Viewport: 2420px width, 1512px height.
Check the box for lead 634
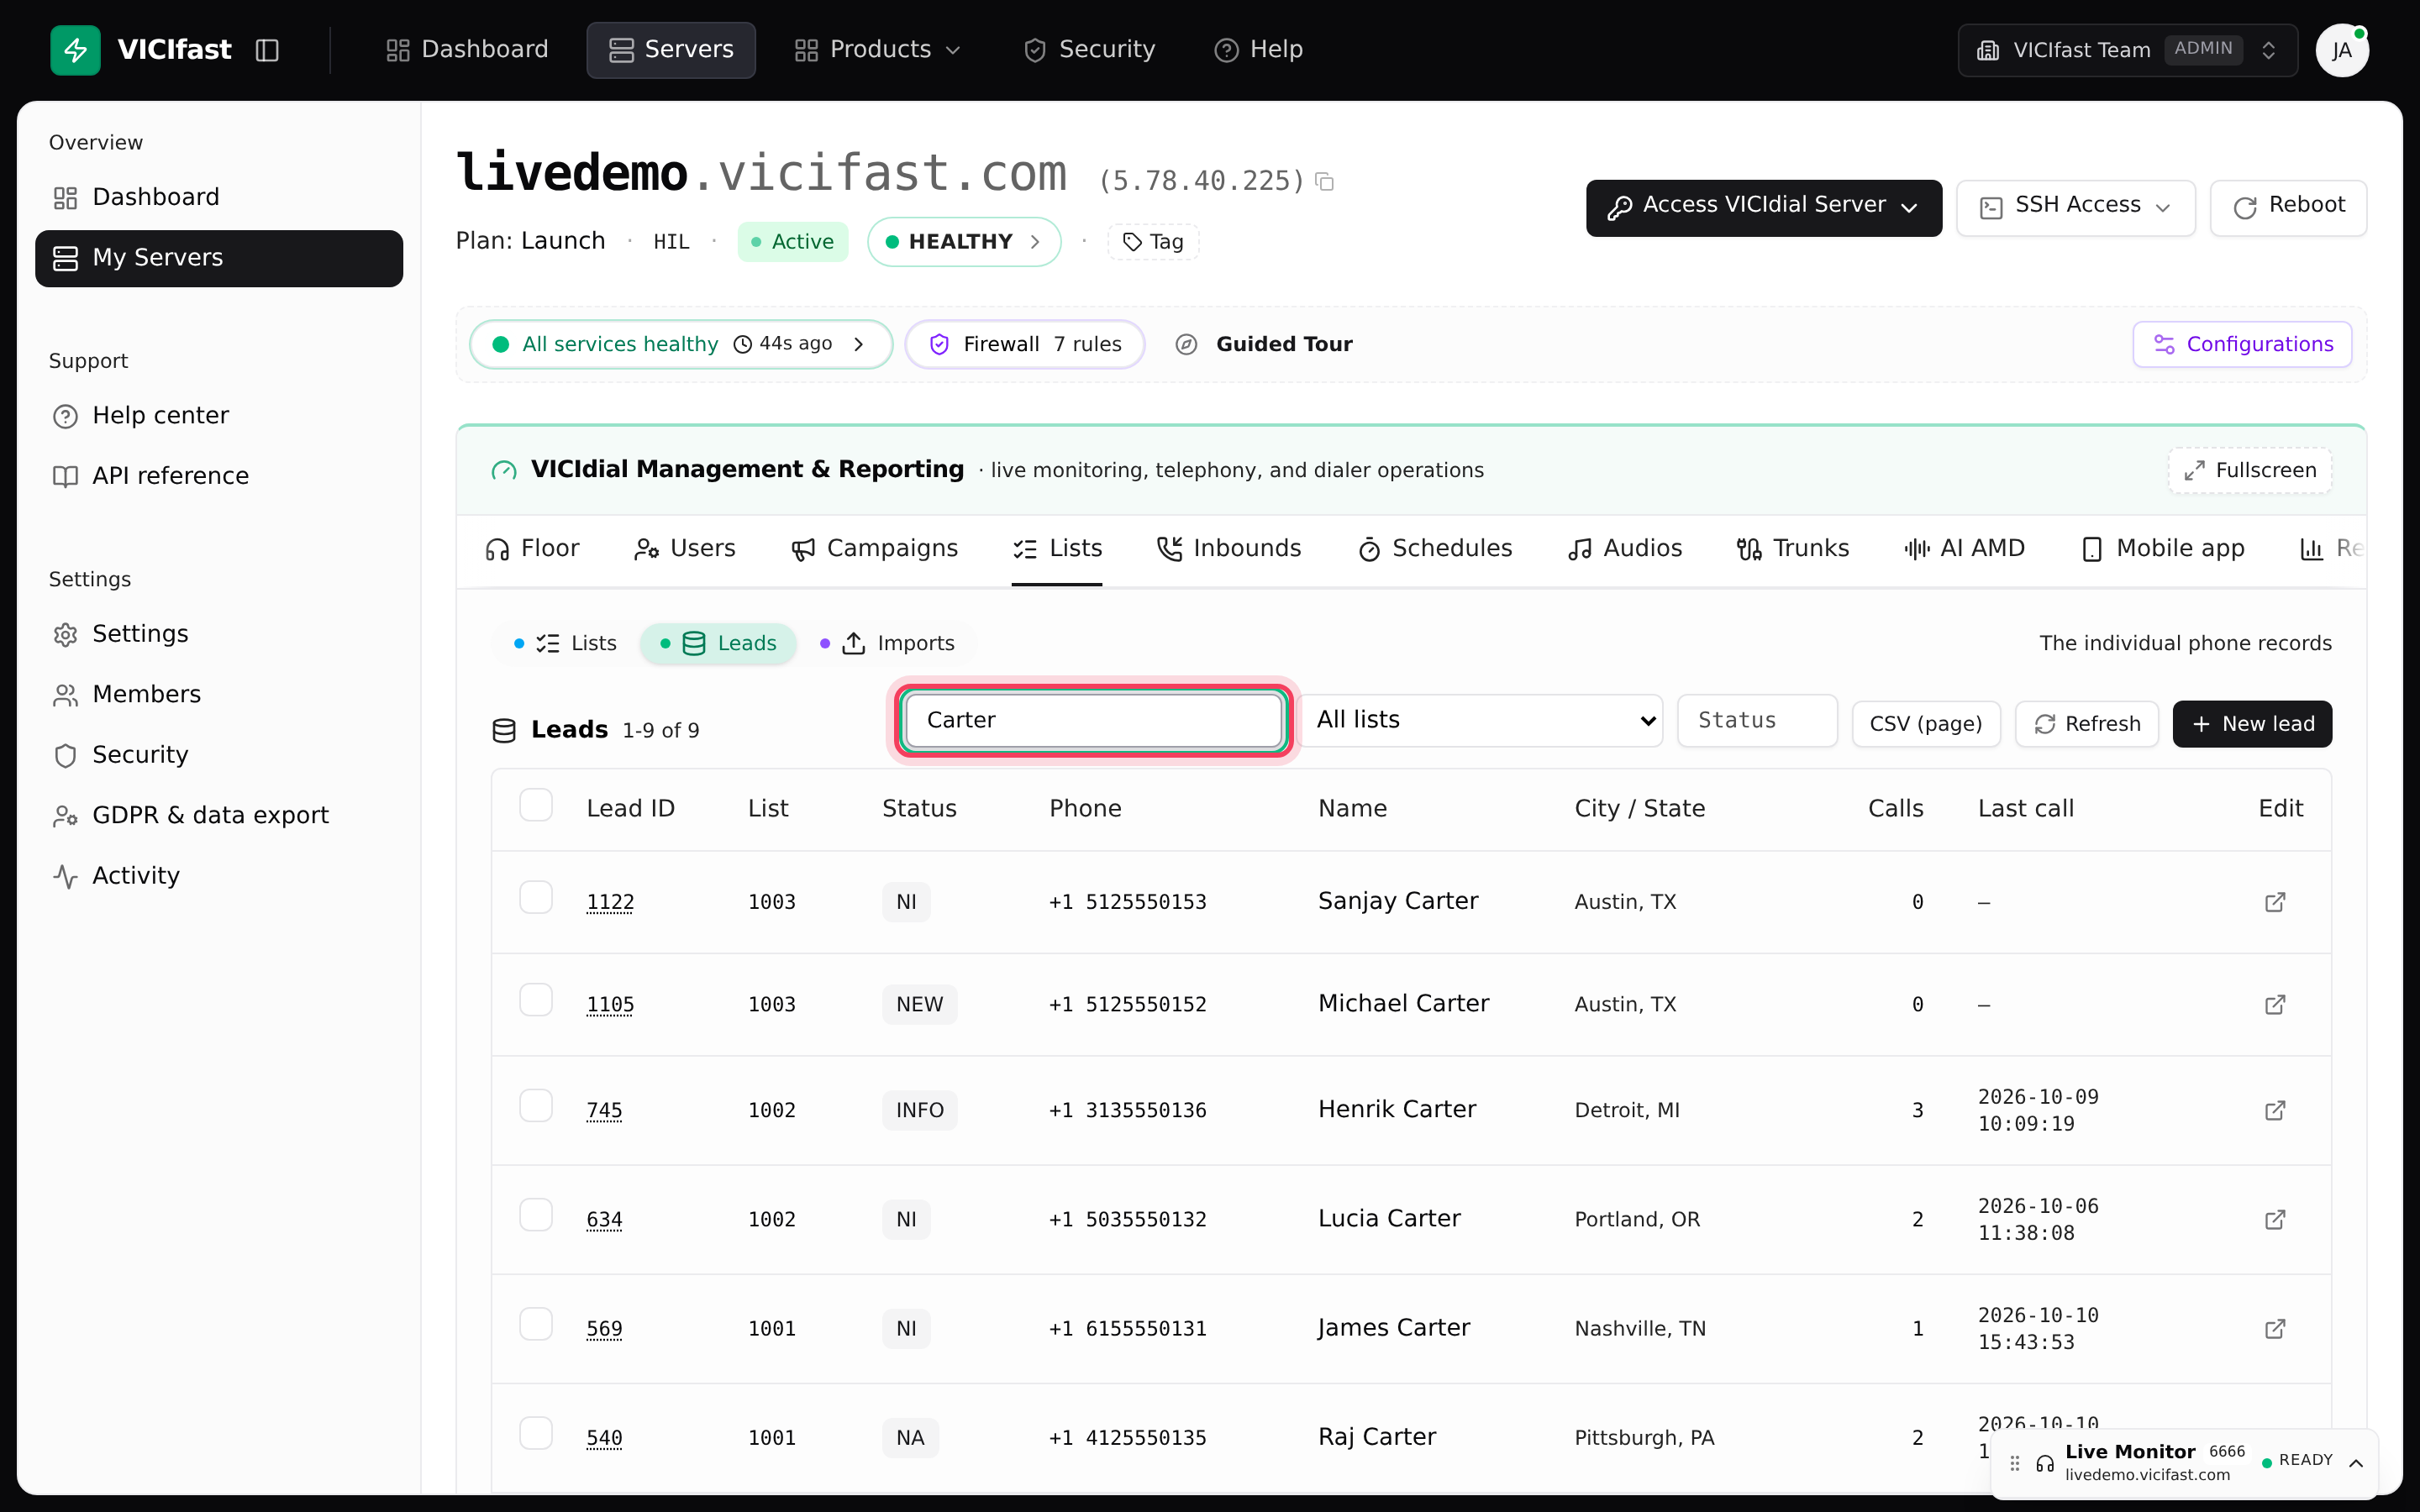click(536, 1215)
